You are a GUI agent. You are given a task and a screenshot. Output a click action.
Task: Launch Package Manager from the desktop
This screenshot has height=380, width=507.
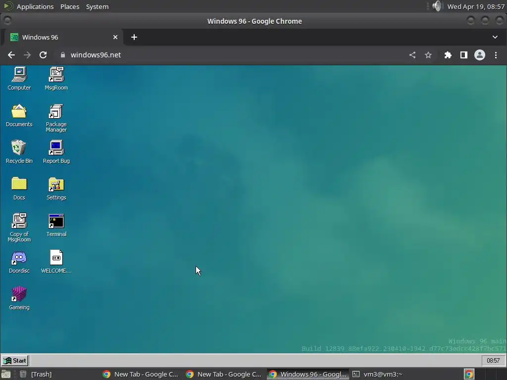[56, 118]
